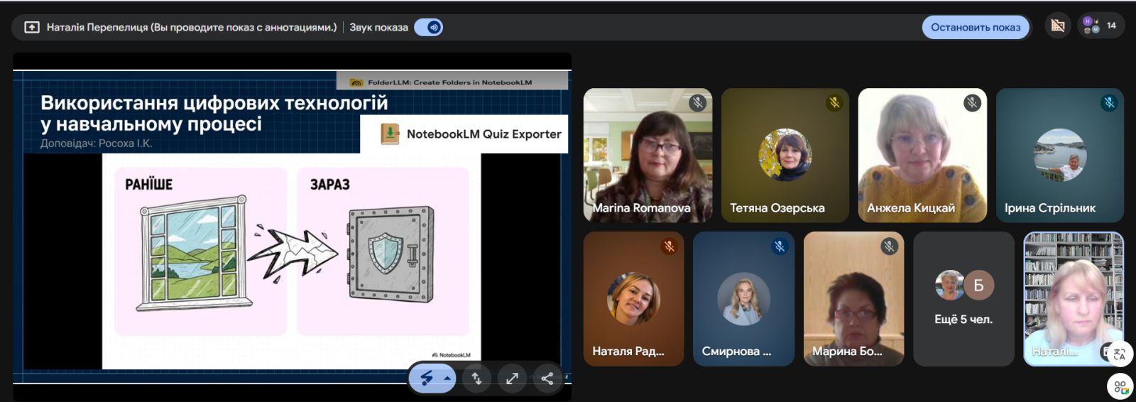
Task: Click the present-screen icon beside presenter name
Action: (32, 27)
